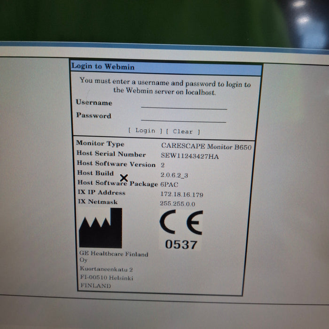Click the IP address 172.18.16.179
Screen dimensions: 329x329
point(181,194)
